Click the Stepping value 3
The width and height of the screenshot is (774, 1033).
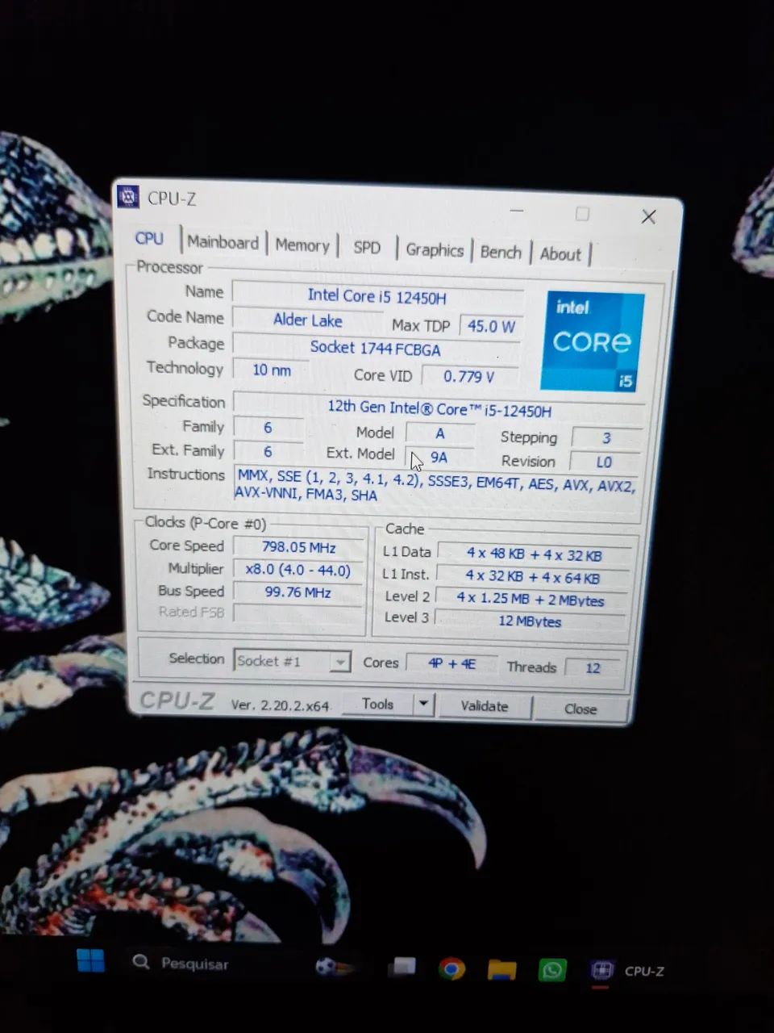(606, 438)
